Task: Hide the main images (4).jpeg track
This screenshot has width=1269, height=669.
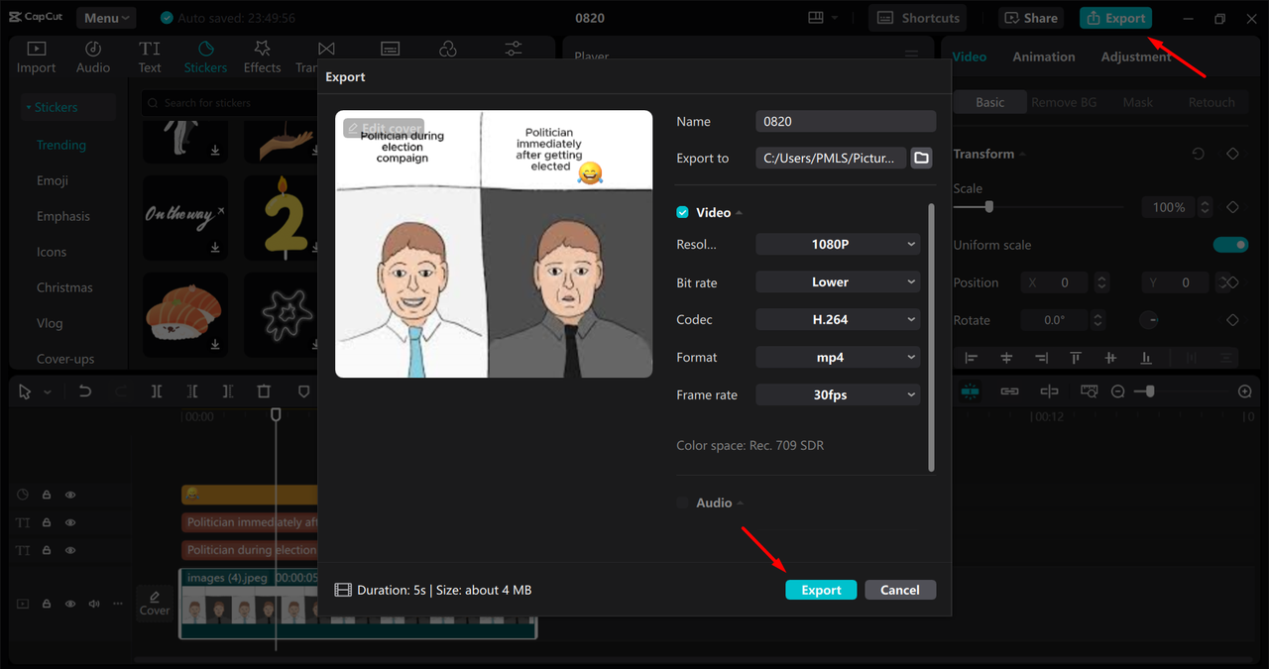Action: point(70,604)
